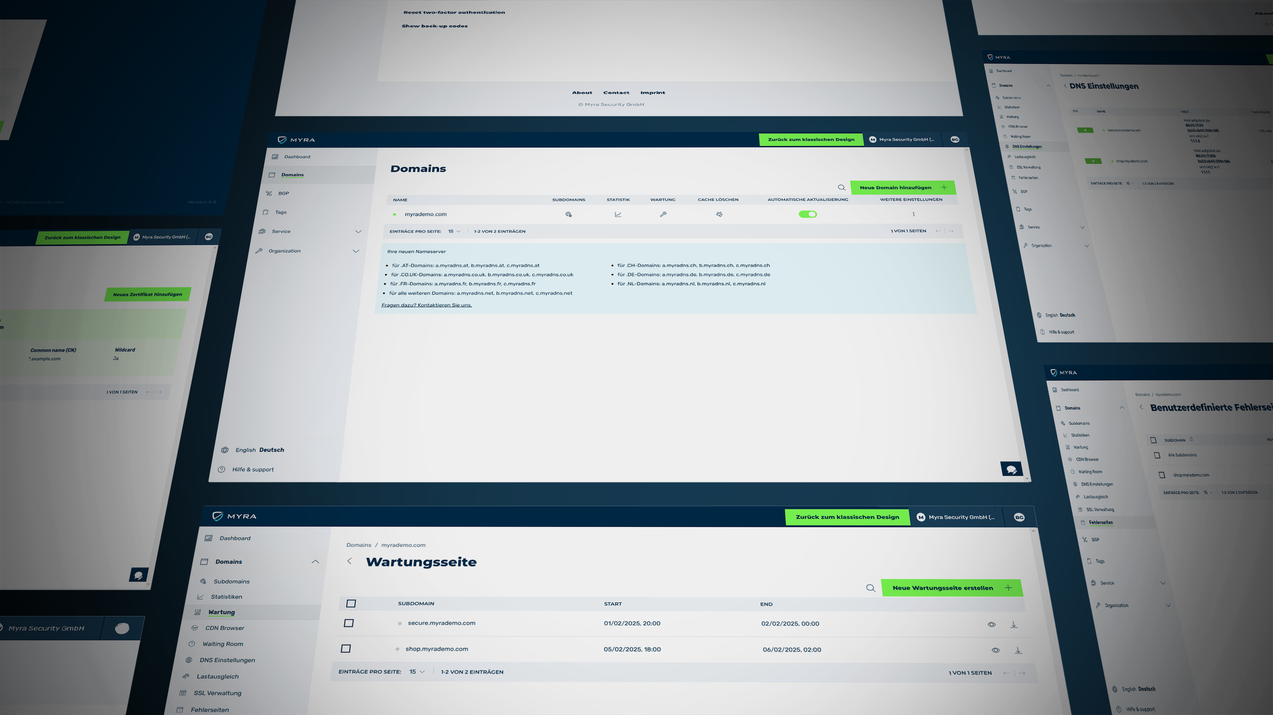Click back arrow beside DNS Einstellungen heading
1273x715 pixels.
1065,86
